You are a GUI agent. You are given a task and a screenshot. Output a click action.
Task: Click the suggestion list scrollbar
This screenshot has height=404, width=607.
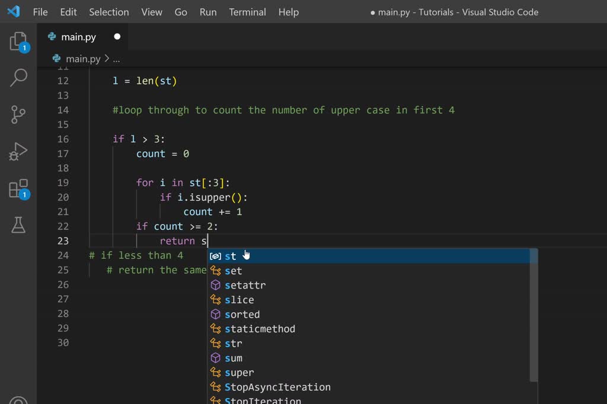click(533, 315)
